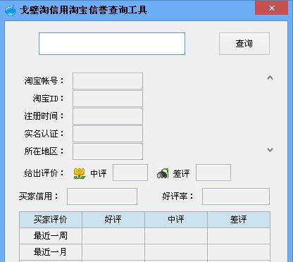Viewport: 293px width, 262px height.
Task: Click the 买家信用 label text
Action: 38,196
